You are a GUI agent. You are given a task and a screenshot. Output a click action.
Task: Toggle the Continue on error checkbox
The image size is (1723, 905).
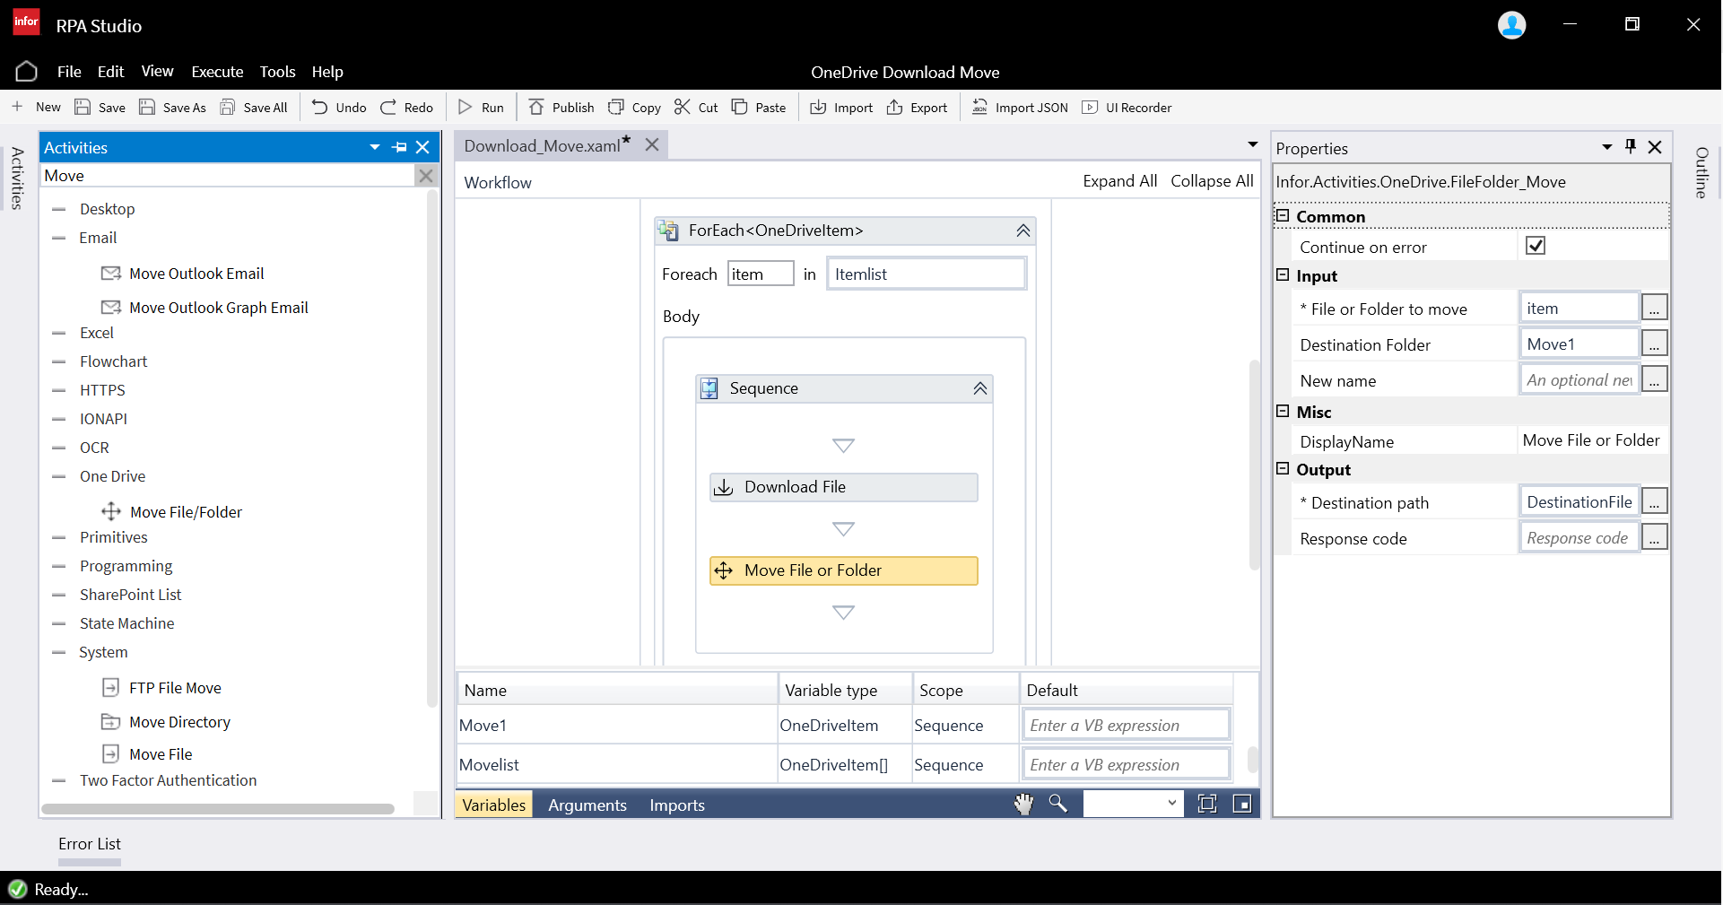click(x=1535, y=246)
